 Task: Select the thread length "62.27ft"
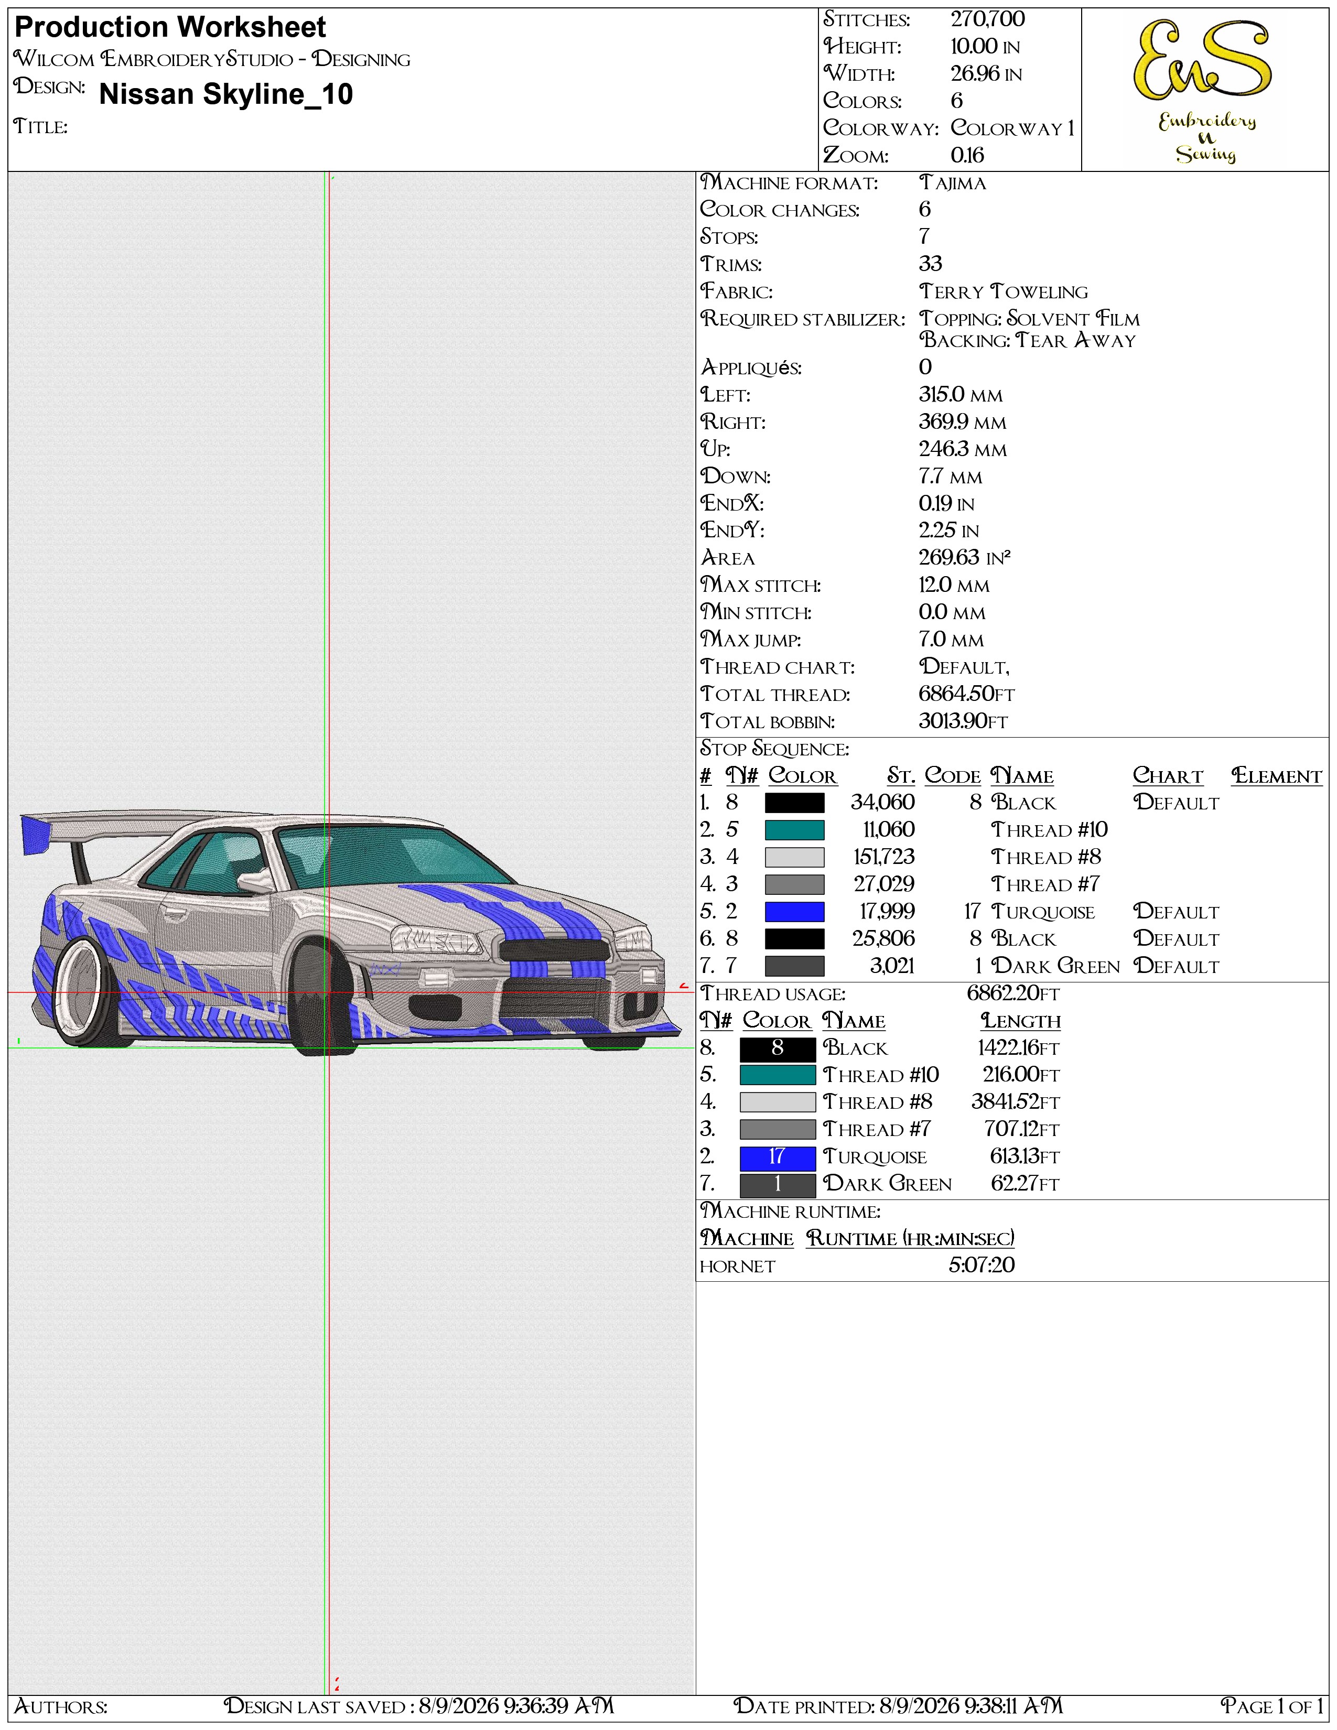[1025, 1184]
